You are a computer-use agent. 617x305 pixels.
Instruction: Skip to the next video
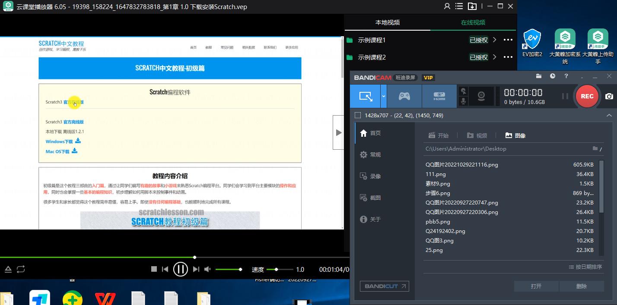coord(196,269)
